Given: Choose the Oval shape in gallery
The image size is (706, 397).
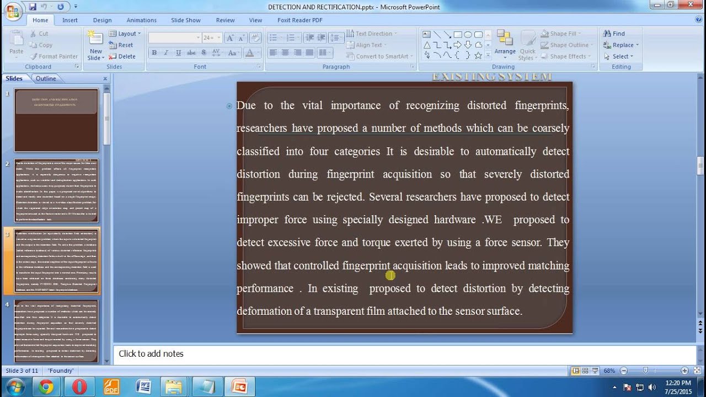Looking at the screenshot, I should pos(468,34).
